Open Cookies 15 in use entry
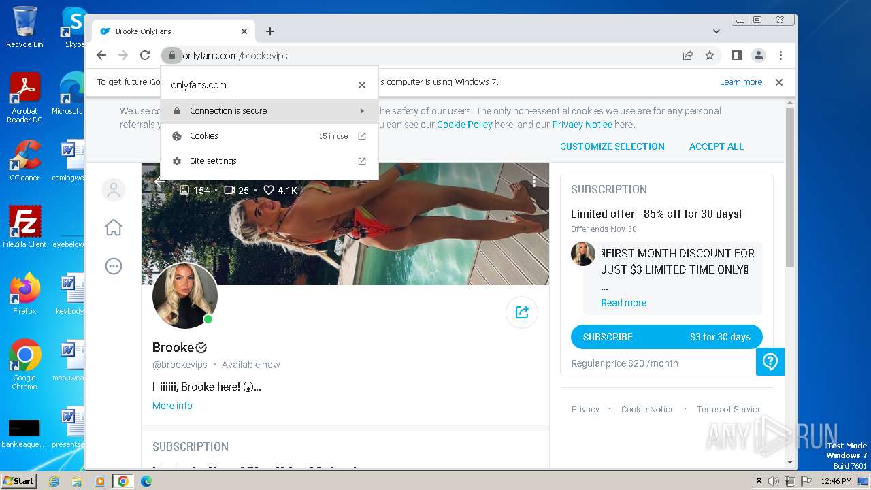The image size is (871, 490). [x=269, y=136]
